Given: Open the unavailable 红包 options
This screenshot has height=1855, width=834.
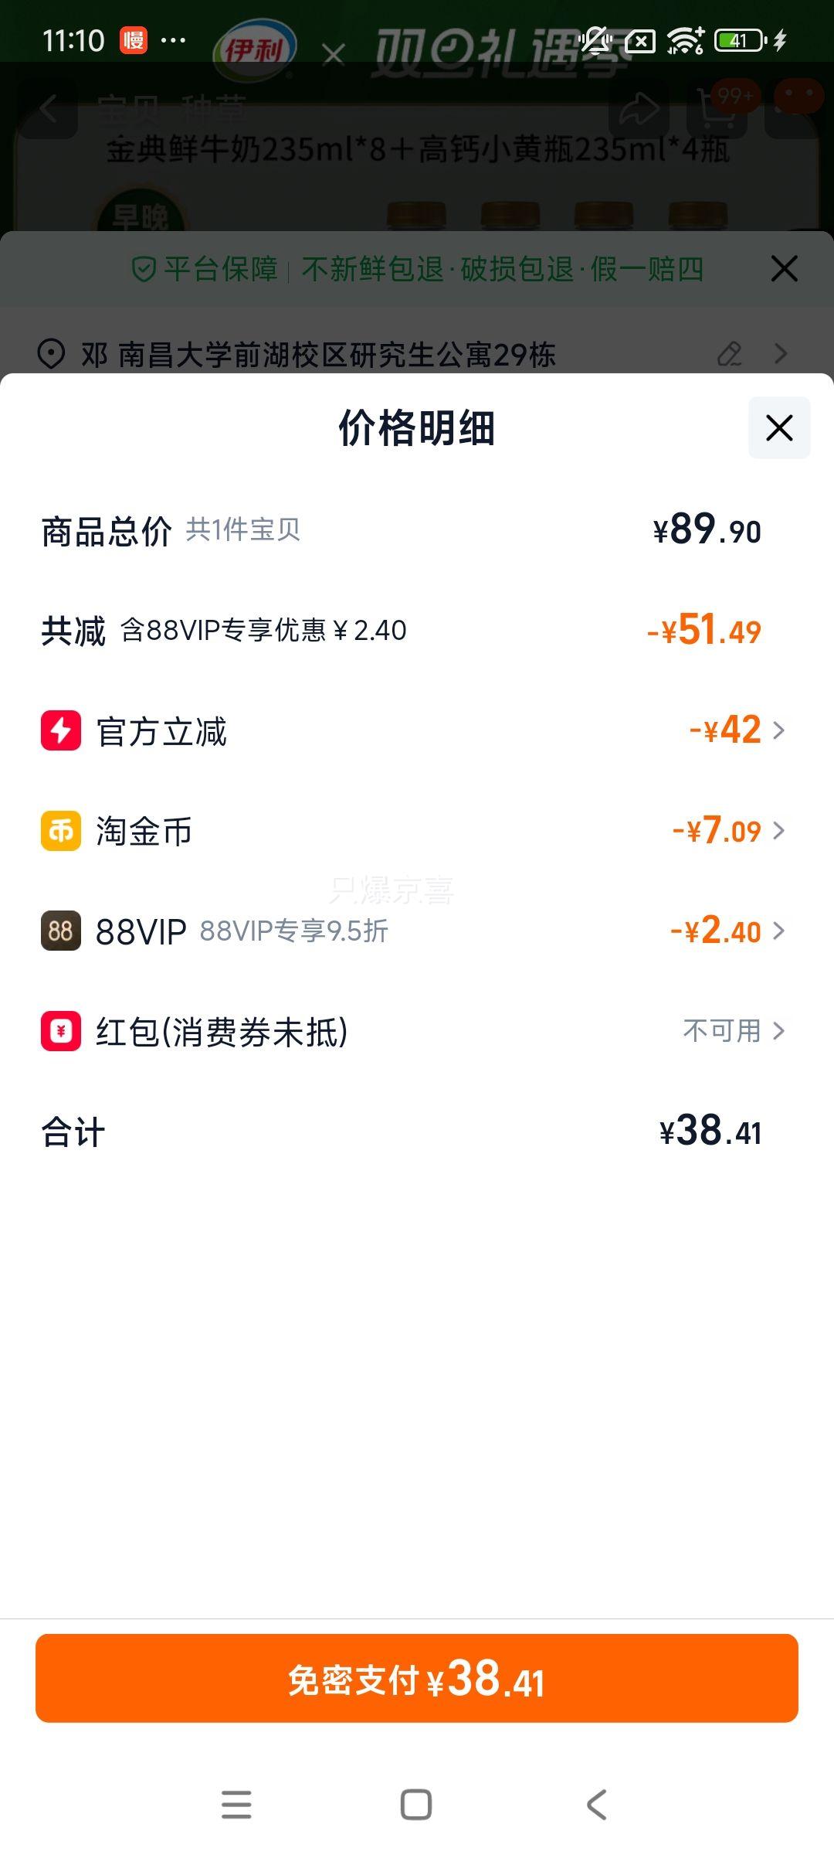Looking at the screenshot, I should (733, 1031).
